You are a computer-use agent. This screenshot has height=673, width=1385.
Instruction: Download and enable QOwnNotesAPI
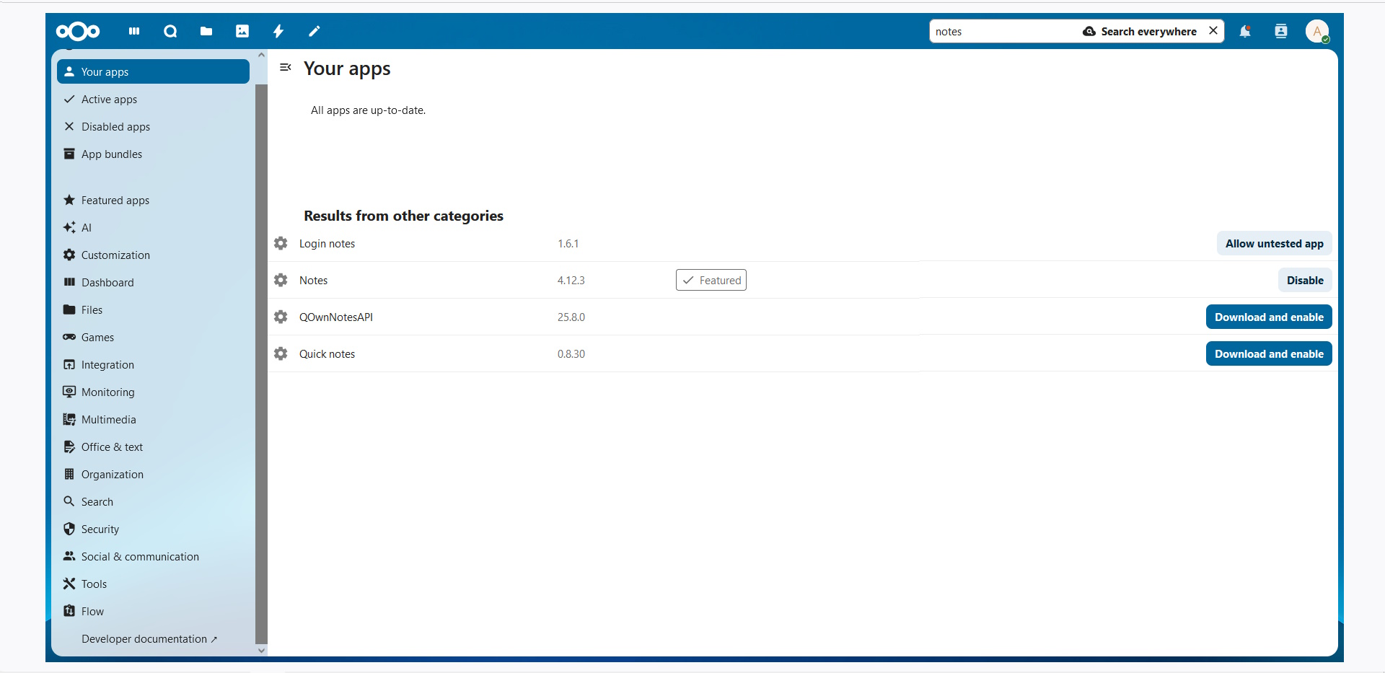click(x=1269, y=317)
